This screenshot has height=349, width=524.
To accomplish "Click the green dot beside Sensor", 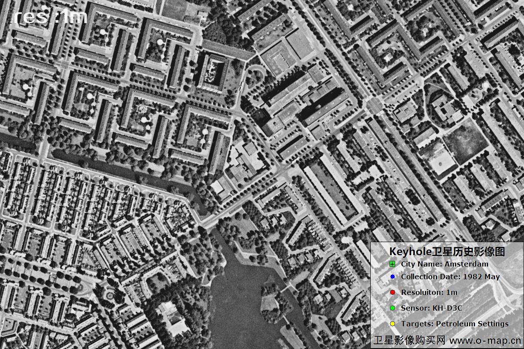I will click(x=392, y=308).
